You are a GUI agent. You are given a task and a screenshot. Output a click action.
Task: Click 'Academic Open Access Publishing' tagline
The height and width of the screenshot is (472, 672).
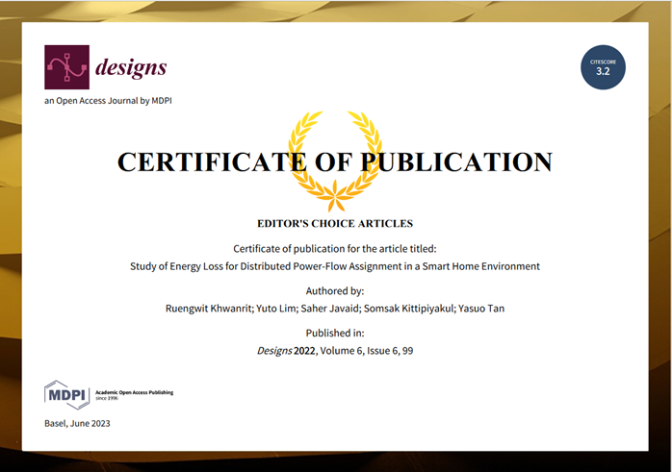pyautogui.click(x=134, y=392)
